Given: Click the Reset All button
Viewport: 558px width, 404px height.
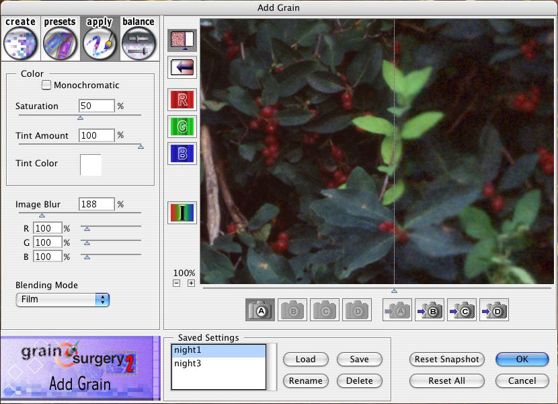Looking at the screenshot, I should pyautogui.click(x=446, y=380).
